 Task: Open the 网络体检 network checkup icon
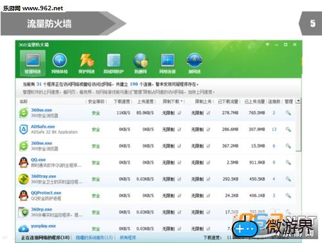(x=59, y=63)
